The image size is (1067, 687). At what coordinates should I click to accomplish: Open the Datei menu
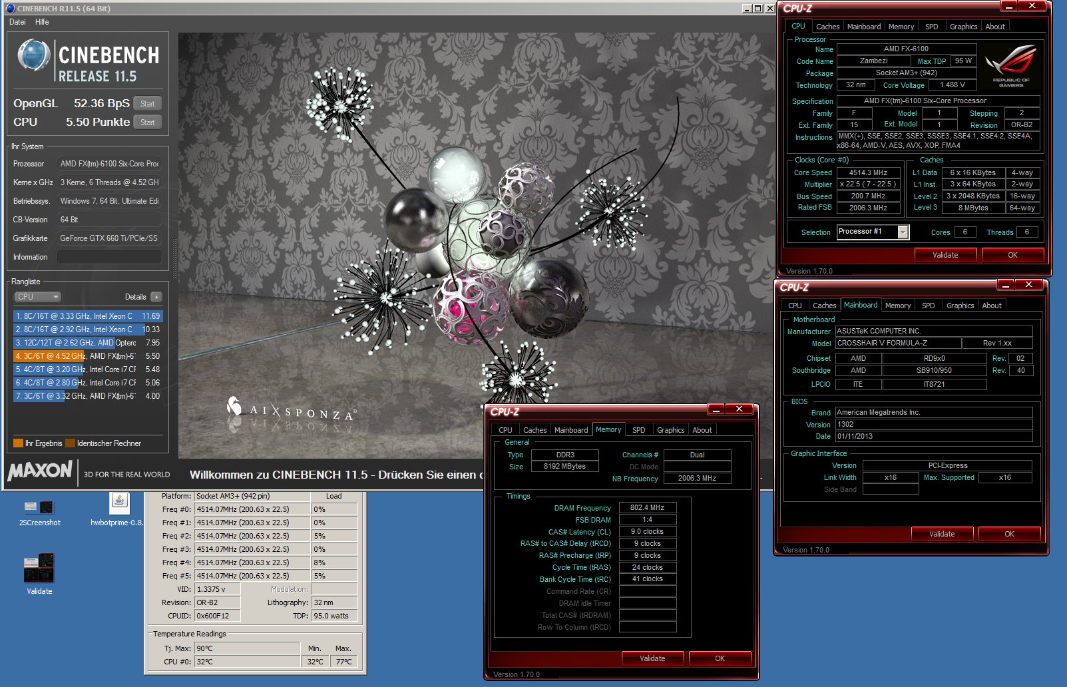pos(17,22)
